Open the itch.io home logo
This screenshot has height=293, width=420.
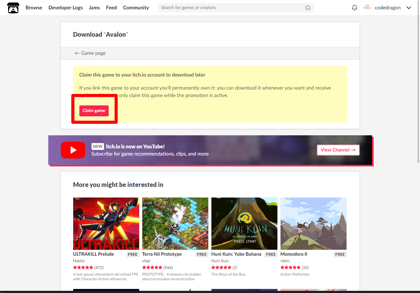click(x=13, y=8)
